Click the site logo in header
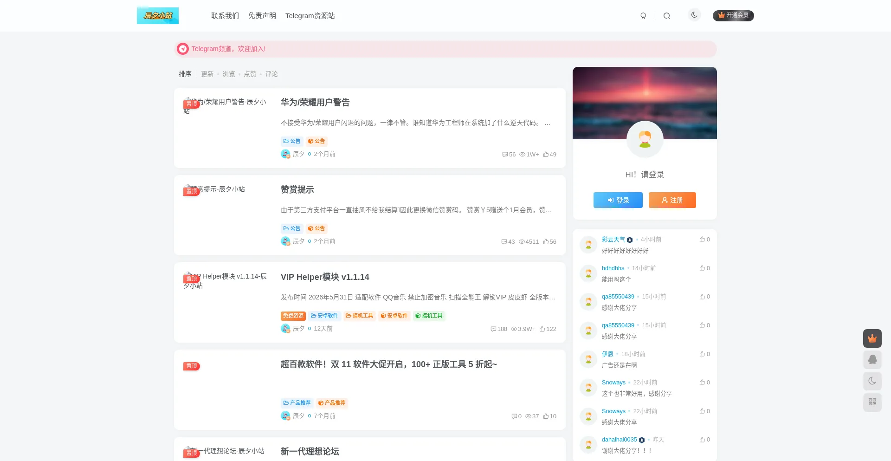891x461 pixels. (x=158, y=15)
